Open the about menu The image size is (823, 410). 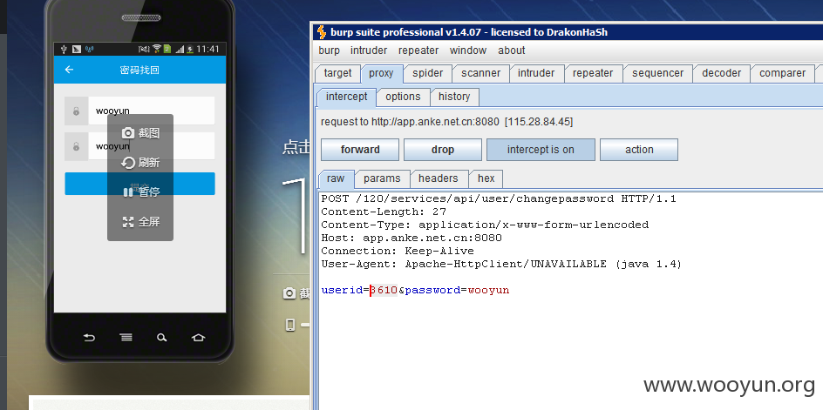click(x=511, y=50)
